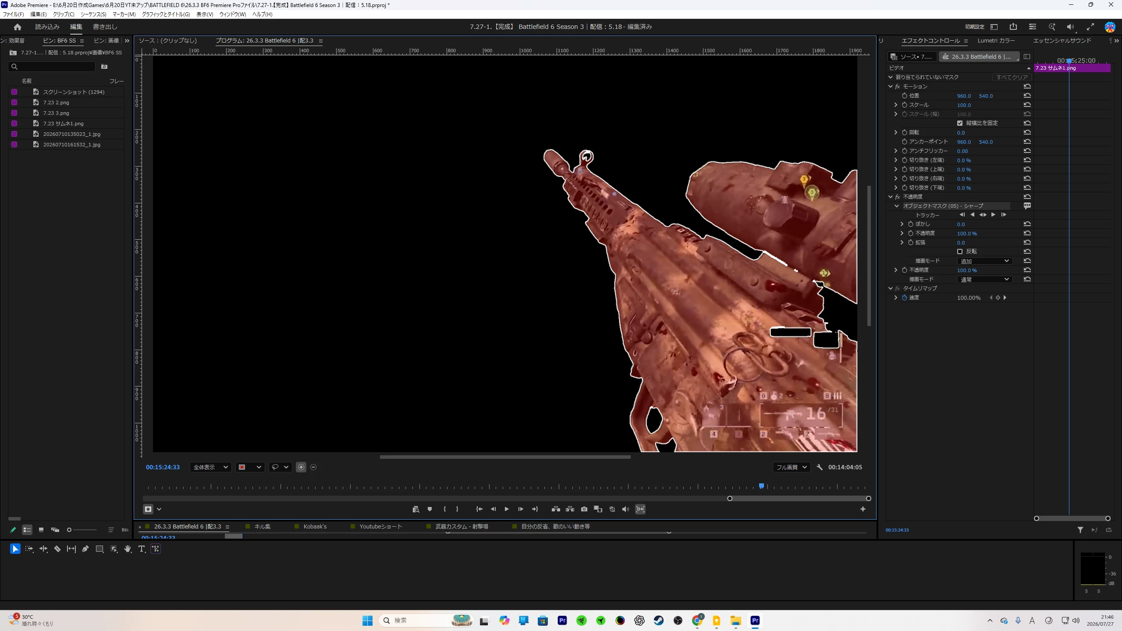
Task: Click the Export Frame camera icon
Action: [x=584, y=509]
